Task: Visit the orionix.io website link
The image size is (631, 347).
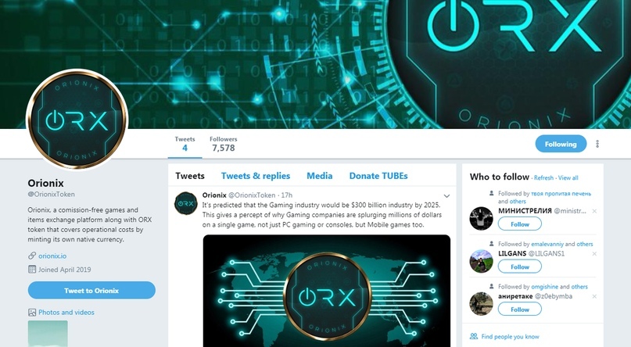Action: coord(52,256)
